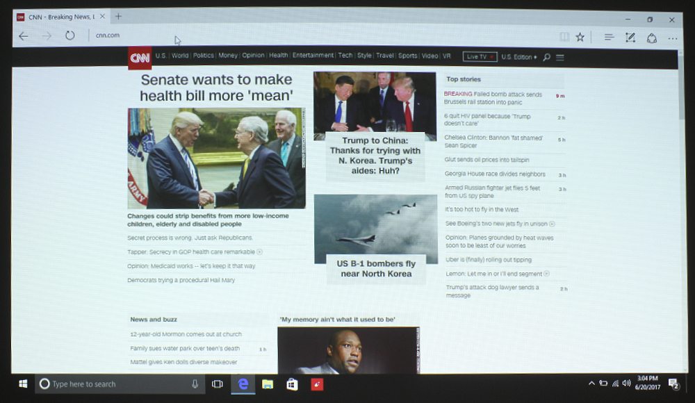
Task: Click the Cortana microphone icon
Action: 195,384
